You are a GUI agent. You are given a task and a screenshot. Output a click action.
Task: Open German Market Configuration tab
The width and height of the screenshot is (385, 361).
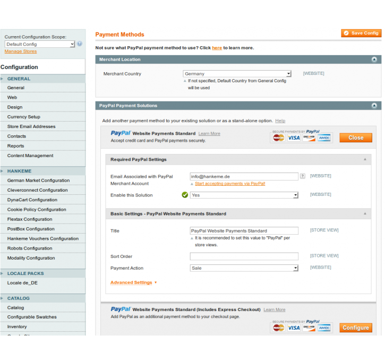click(42, 180)
